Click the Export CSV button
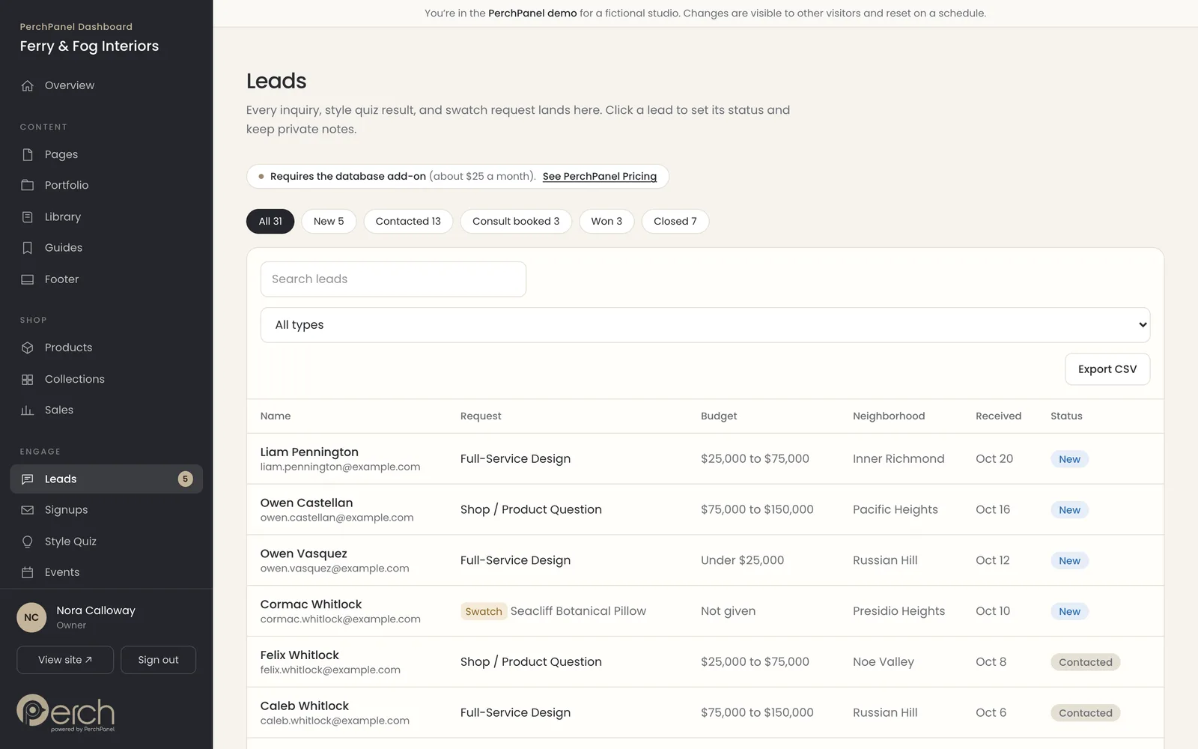The height and width of the screenshot is (749, 1198). (x=1107, y=369)
